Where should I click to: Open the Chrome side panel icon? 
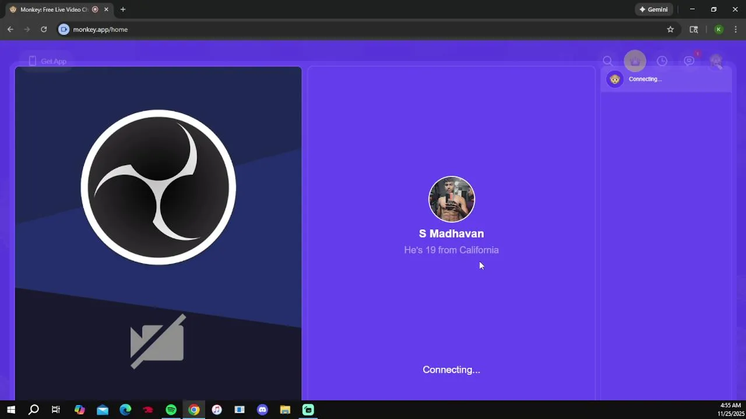pyautogui.click(x=694, y=29)
